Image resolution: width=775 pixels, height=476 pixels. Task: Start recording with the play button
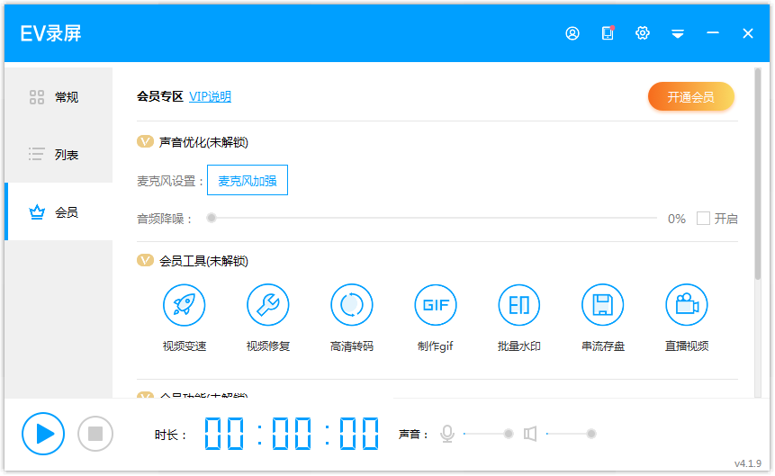(43, 434)
